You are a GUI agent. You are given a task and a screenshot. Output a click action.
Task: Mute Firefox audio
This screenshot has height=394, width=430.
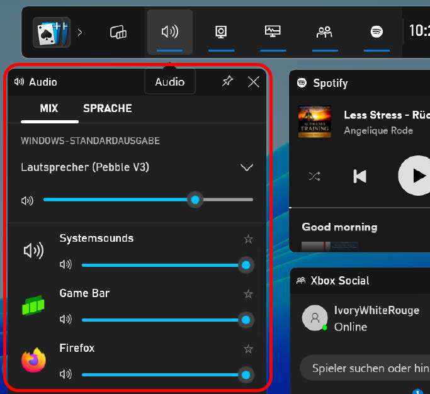65,374
